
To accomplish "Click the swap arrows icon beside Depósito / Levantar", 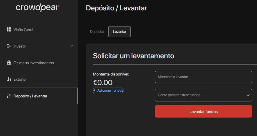I will [x=9, y=96].
